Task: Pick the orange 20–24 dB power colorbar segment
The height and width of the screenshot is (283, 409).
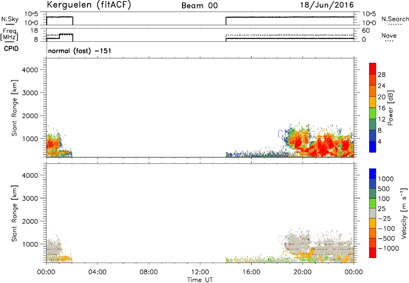Action: point(373,91)
